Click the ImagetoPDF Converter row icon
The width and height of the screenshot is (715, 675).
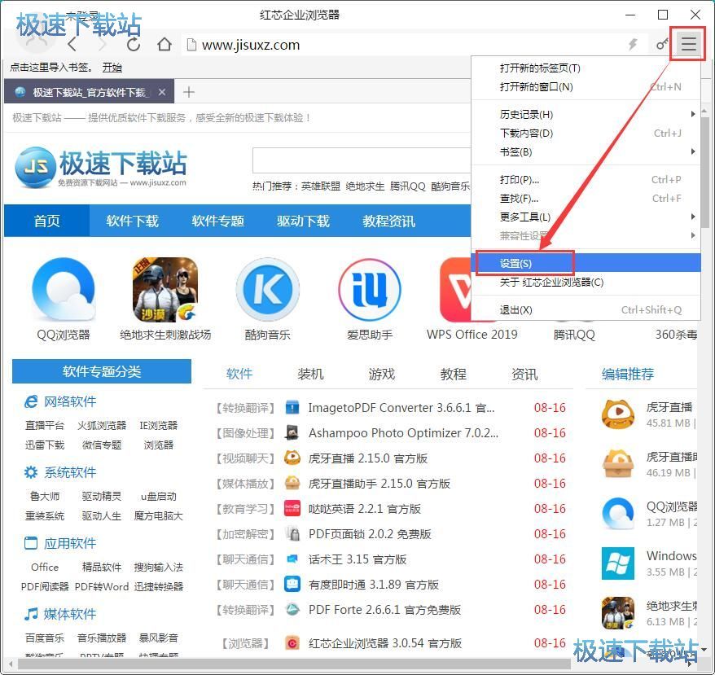tap(292, 407)
